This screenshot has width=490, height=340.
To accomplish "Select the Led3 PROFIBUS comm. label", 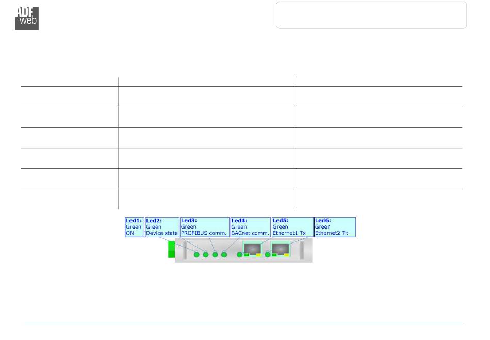I will click(x=204, y=227).
